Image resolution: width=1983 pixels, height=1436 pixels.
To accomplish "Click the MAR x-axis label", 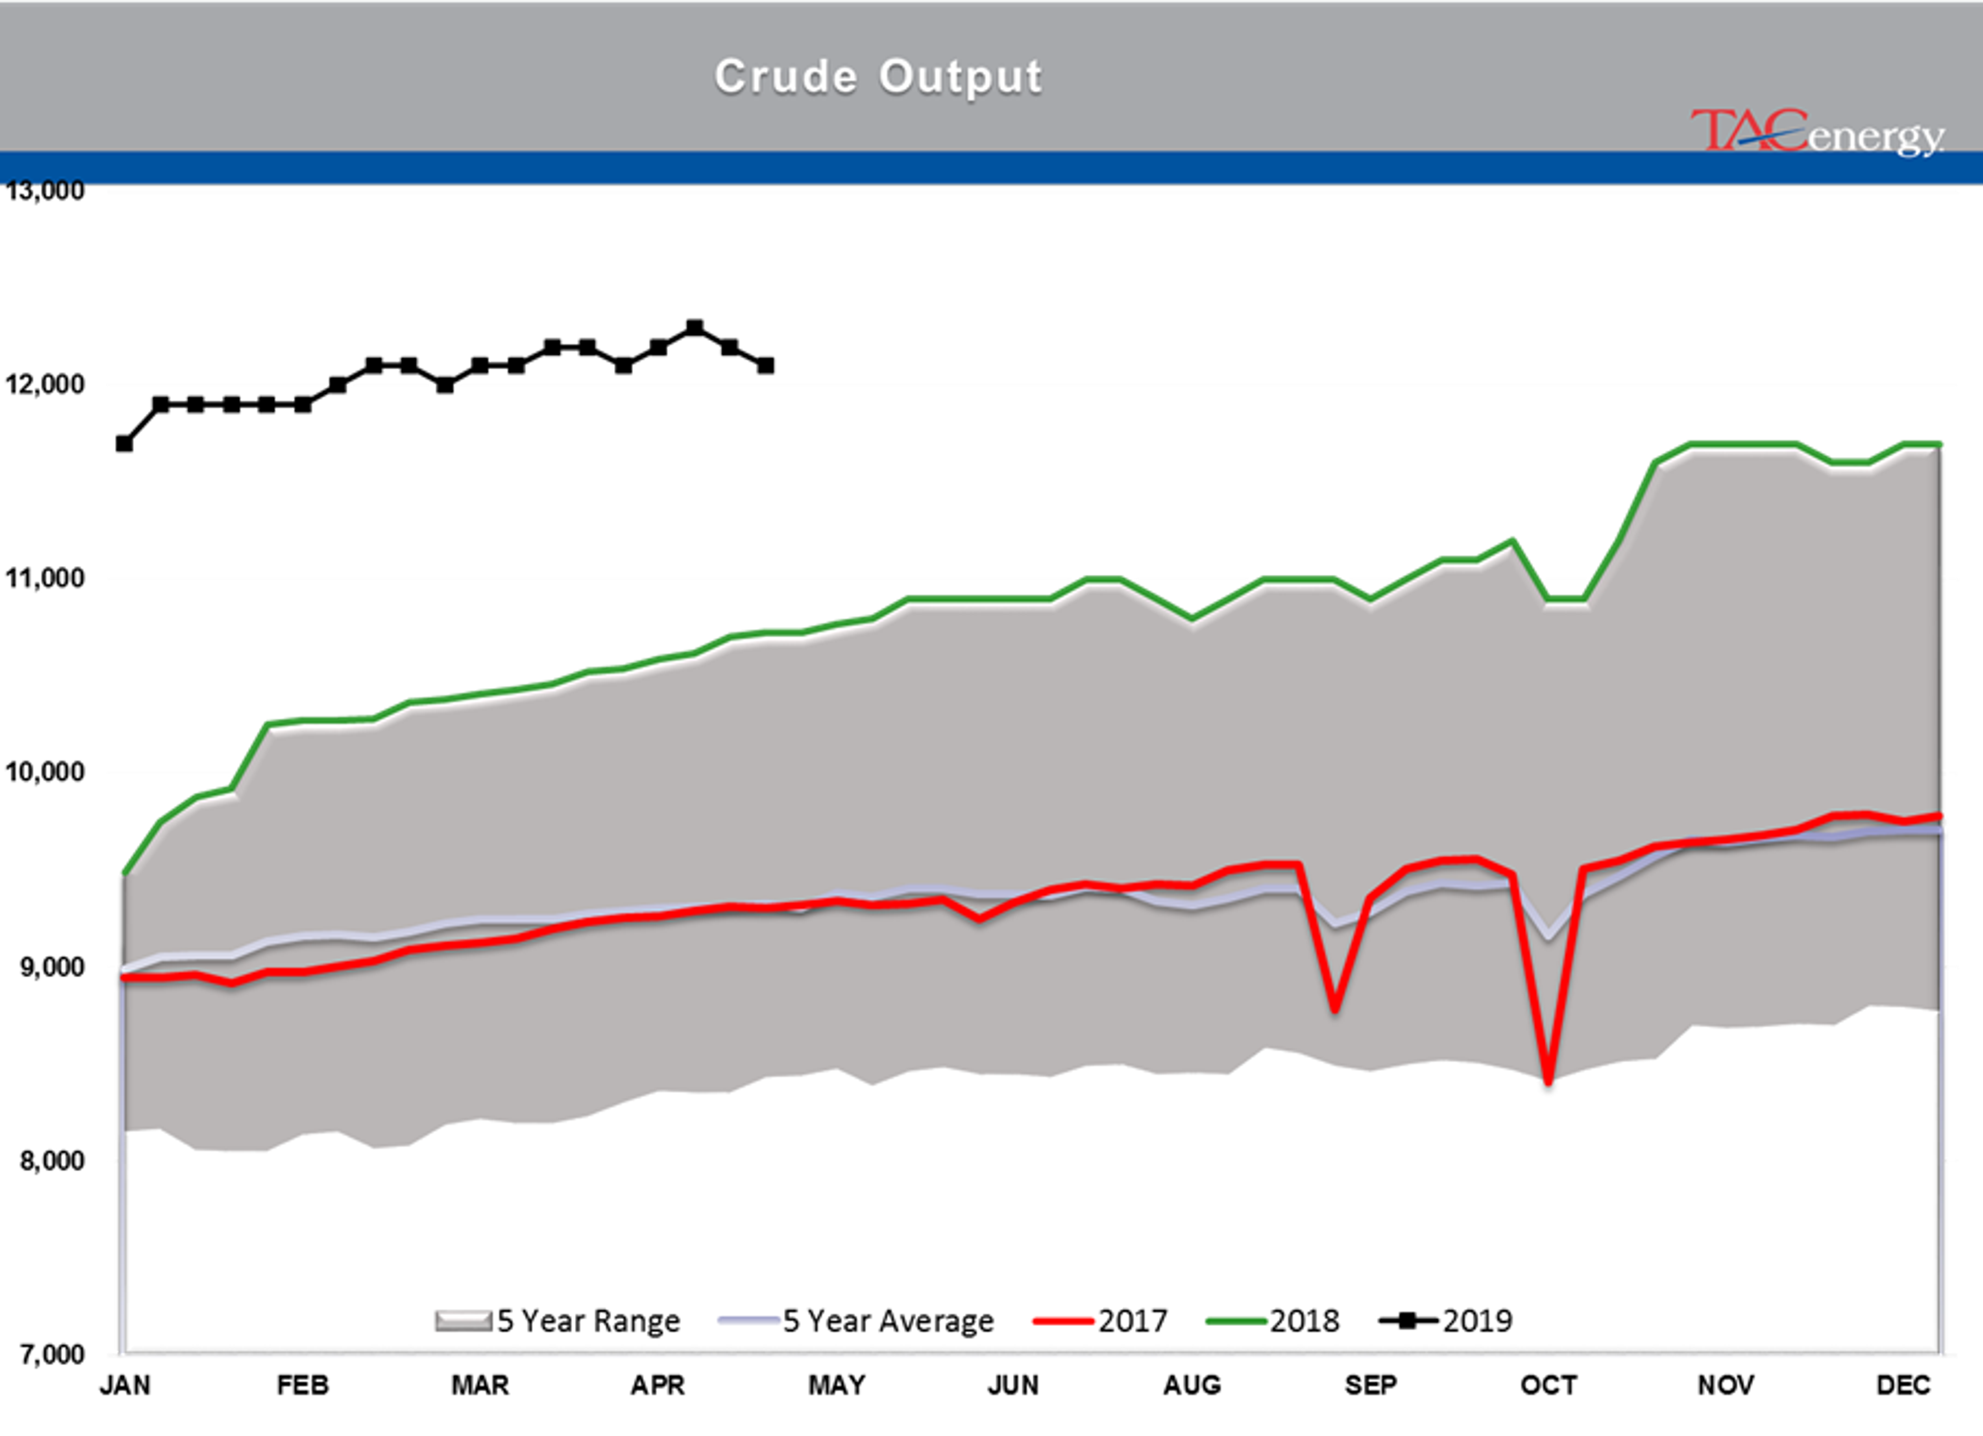I will tap(480, 1385).
